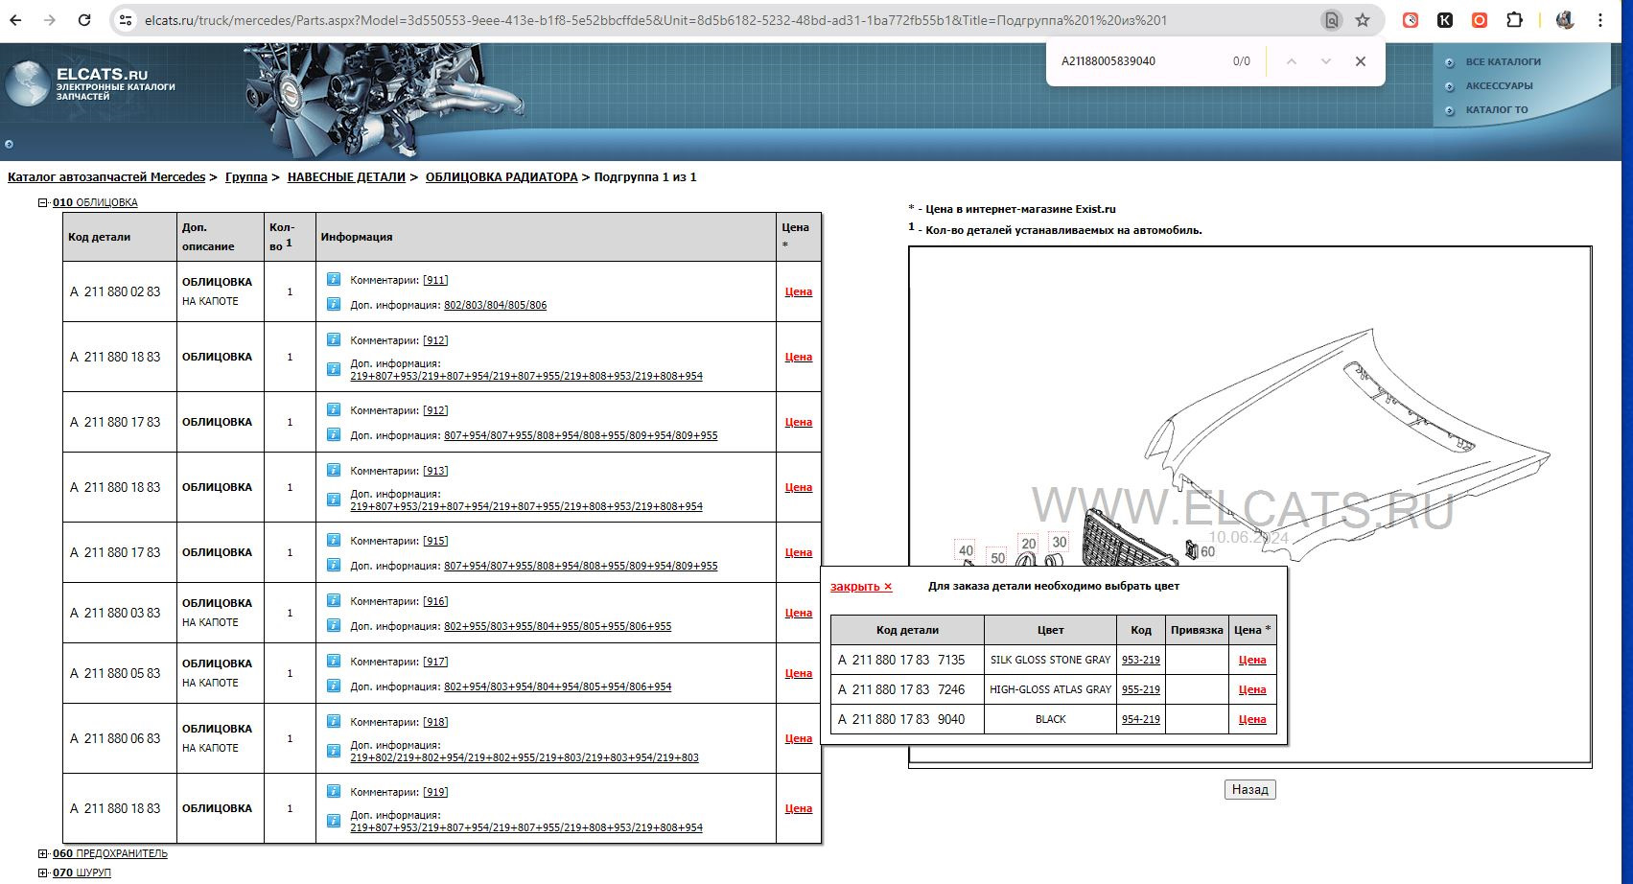Open site info icon in address bar
The image size is (1633, 884).
pyautogui.click(x=125, y=20)
